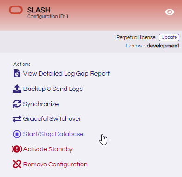Select the Activate Standby red text
Screen dimensions: 182x177
pos(48,149)
